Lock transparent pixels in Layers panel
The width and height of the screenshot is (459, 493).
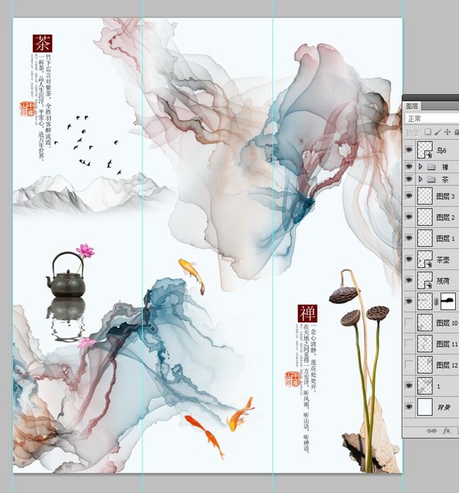428,132
